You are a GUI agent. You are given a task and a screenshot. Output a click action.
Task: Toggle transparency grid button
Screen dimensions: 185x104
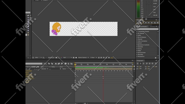pyautogui.click(x=76, y=58)
